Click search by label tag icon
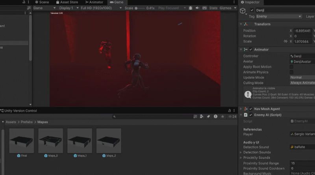Viewport: 315px width, 175px height. tap(209, 116)
